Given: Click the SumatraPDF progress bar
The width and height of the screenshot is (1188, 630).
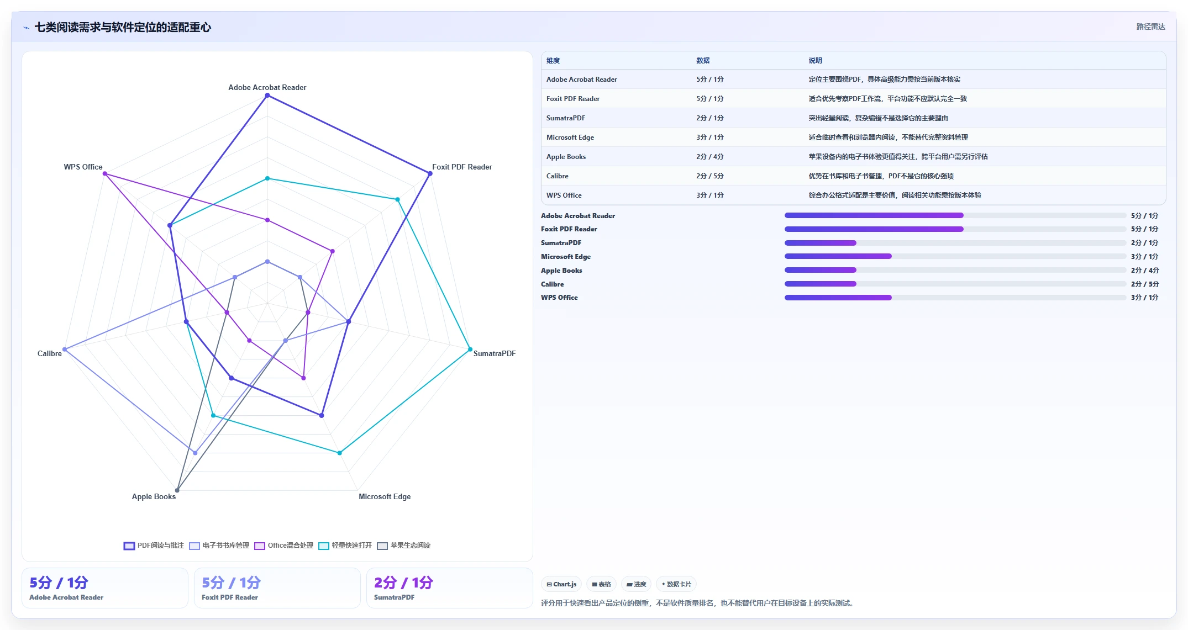Looking at the screenshot, I should click(955, 243).
